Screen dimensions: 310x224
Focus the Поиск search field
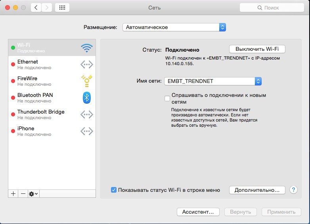[272, 8]
